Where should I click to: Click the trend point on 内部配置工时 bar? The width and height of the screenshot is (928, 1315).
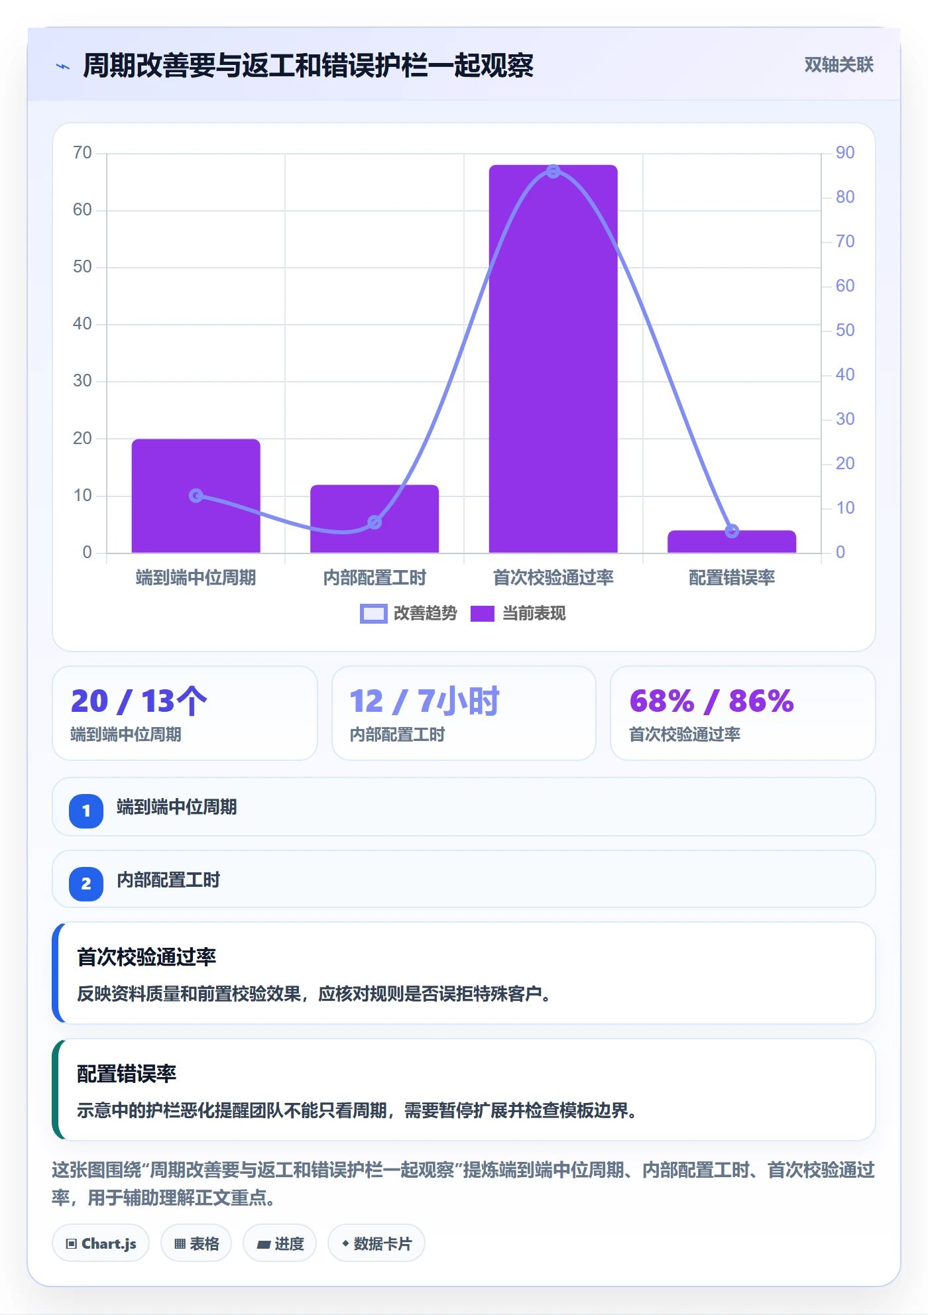375,522
